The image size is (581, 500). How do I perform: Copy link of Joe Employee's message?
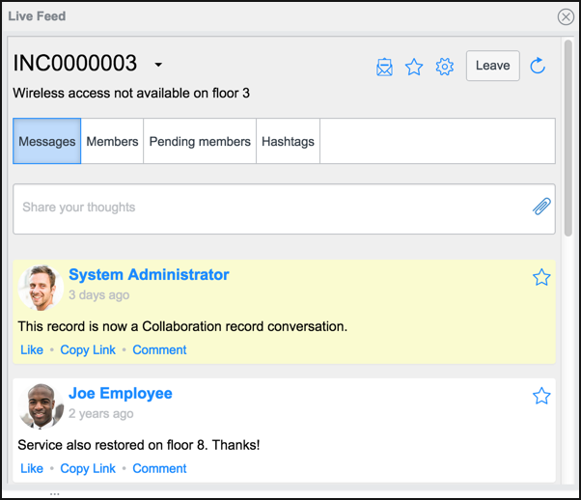tap(88, 468)
